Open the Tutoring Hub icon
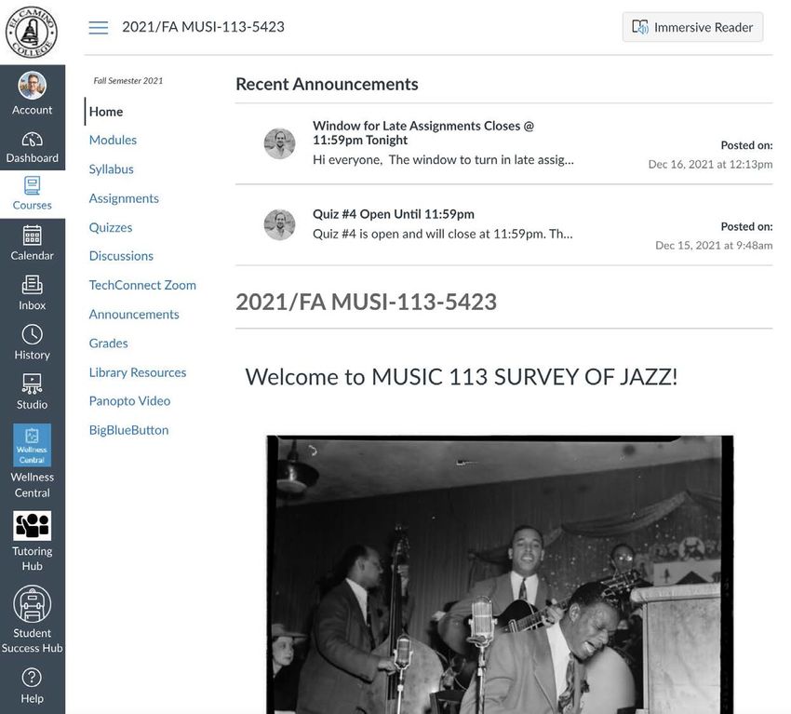This screenshot has width=791, height=714. pyautogui.click(x=32, y=525)
